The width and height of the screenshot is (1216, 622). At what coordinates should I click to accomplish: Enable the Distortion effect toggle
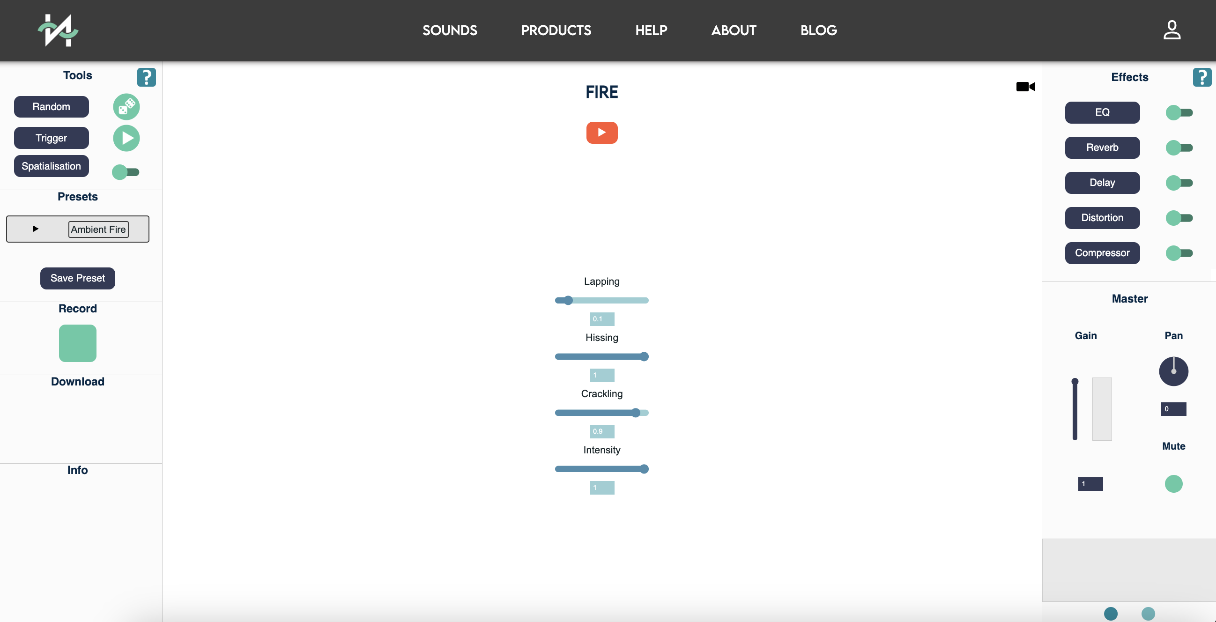click(x=1179, y=218)
